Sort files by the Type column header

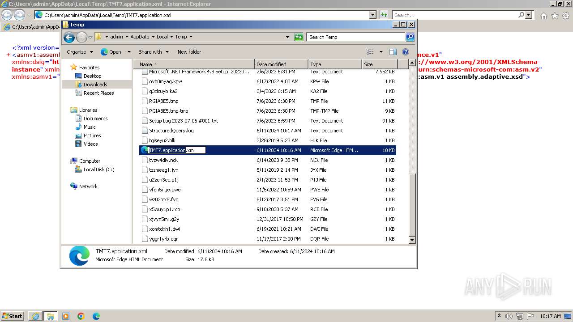pos(334,64)
